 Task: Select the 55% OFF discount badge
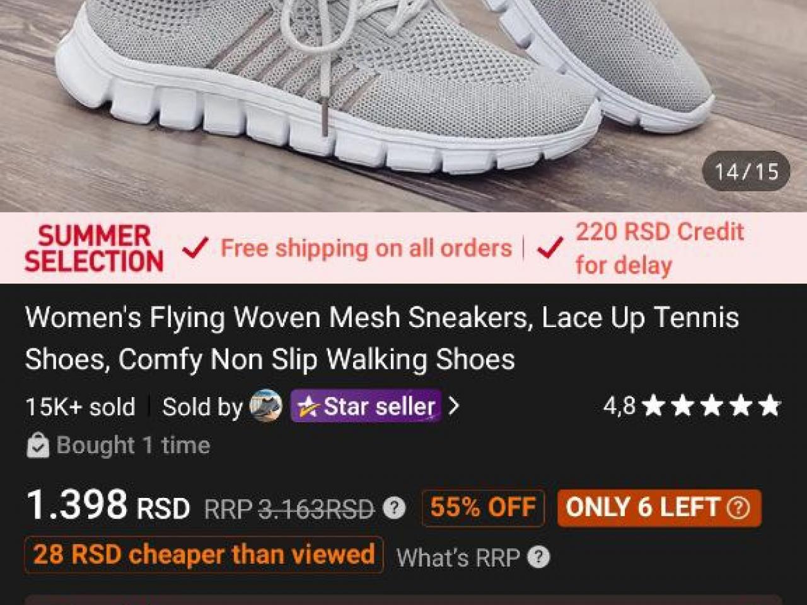click(483, 508)
